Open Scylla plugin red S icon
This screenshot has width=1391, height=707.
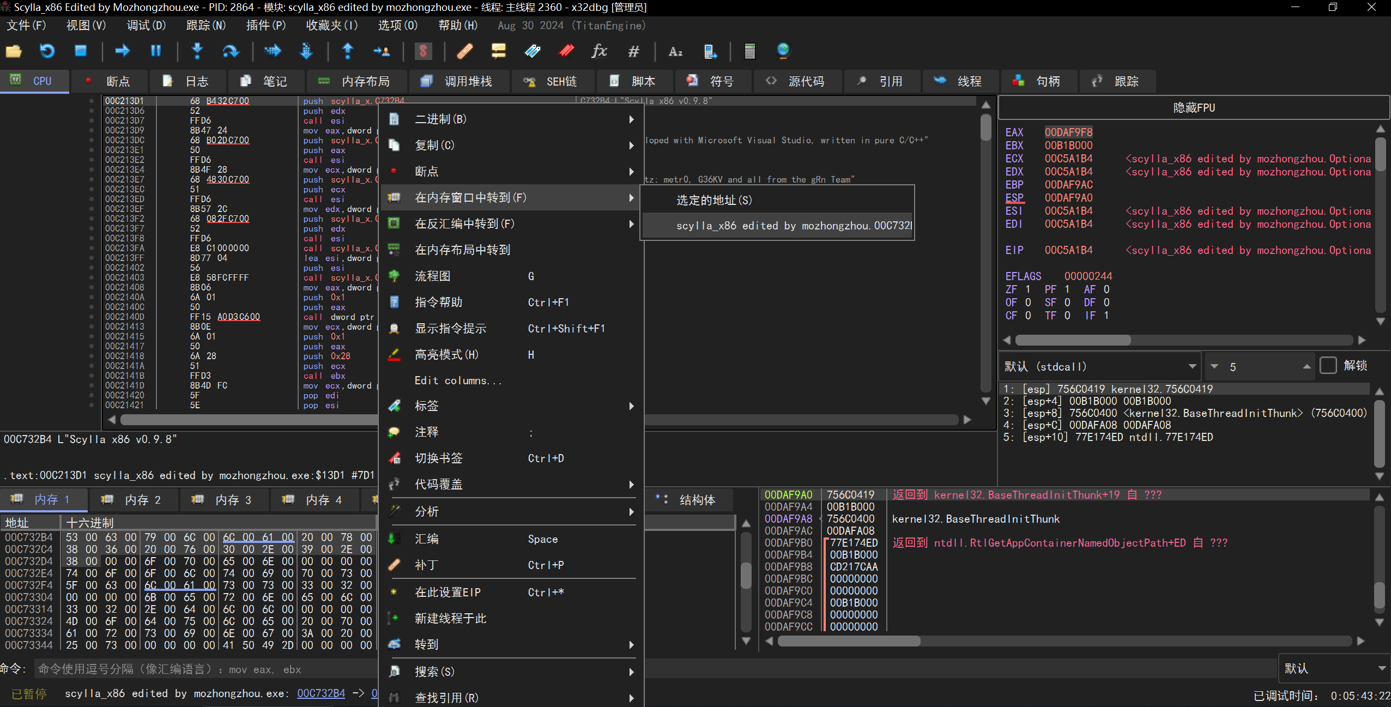(423, 51)
